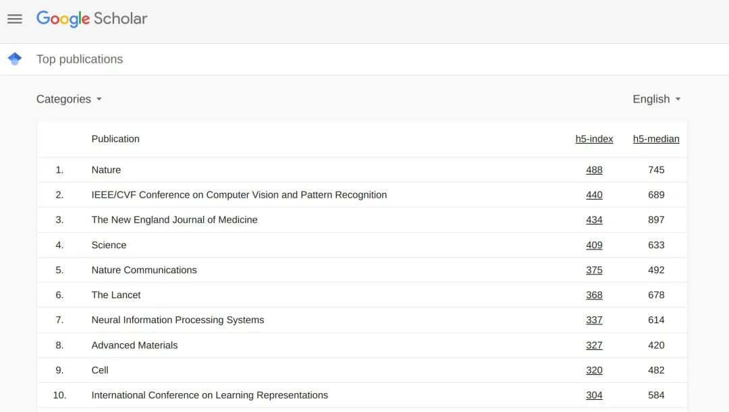Screen dimensions: 729x412
Task: Click h5-median value 897
Action: [x=656, y=220]
